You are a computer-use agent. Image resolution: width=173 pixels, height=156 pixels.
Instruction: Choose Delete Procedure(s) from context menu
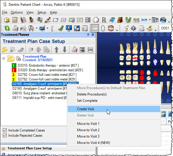tap(114, 94)
